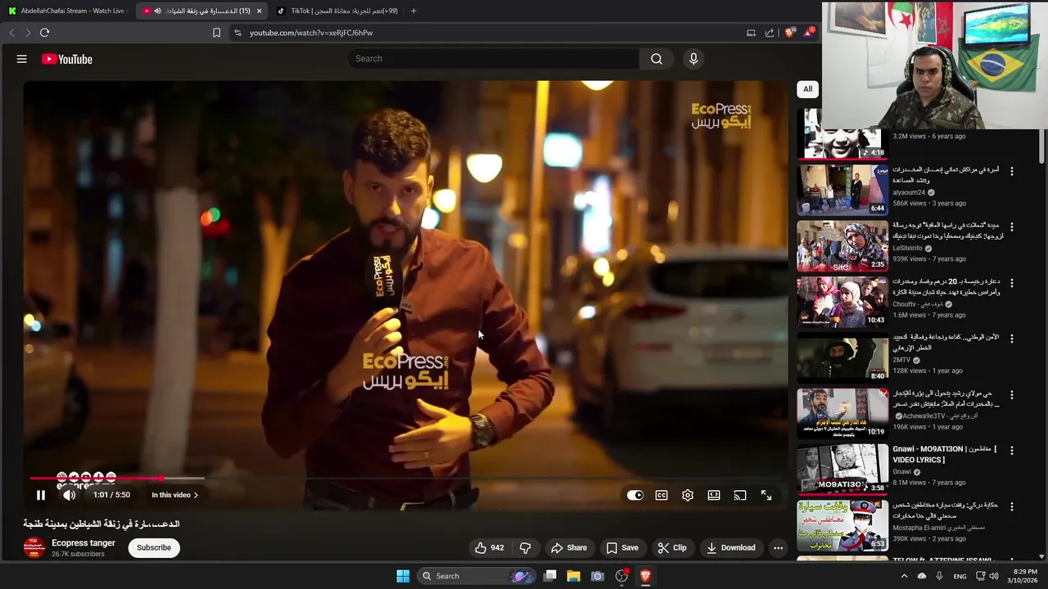
Task: Dislike the video
Action: click(526, 547)
